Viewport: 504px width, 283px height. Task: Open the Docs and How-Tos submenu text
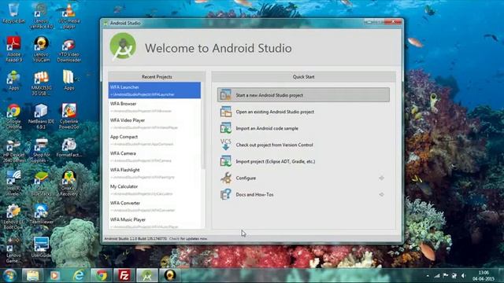coord(254,194)
